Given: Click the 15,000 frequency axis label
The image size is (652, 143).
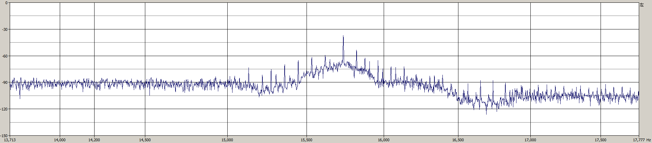Looking at the screenshot, I should coord(227,140).
